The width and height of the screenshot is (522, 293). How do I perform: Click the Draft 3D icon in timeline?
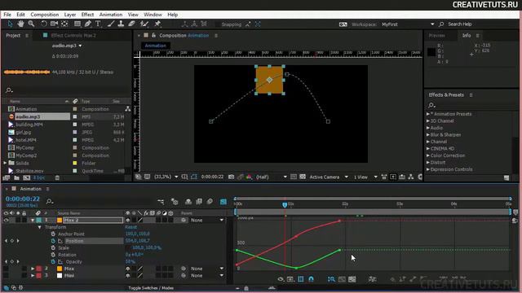[x=175, y=202]
